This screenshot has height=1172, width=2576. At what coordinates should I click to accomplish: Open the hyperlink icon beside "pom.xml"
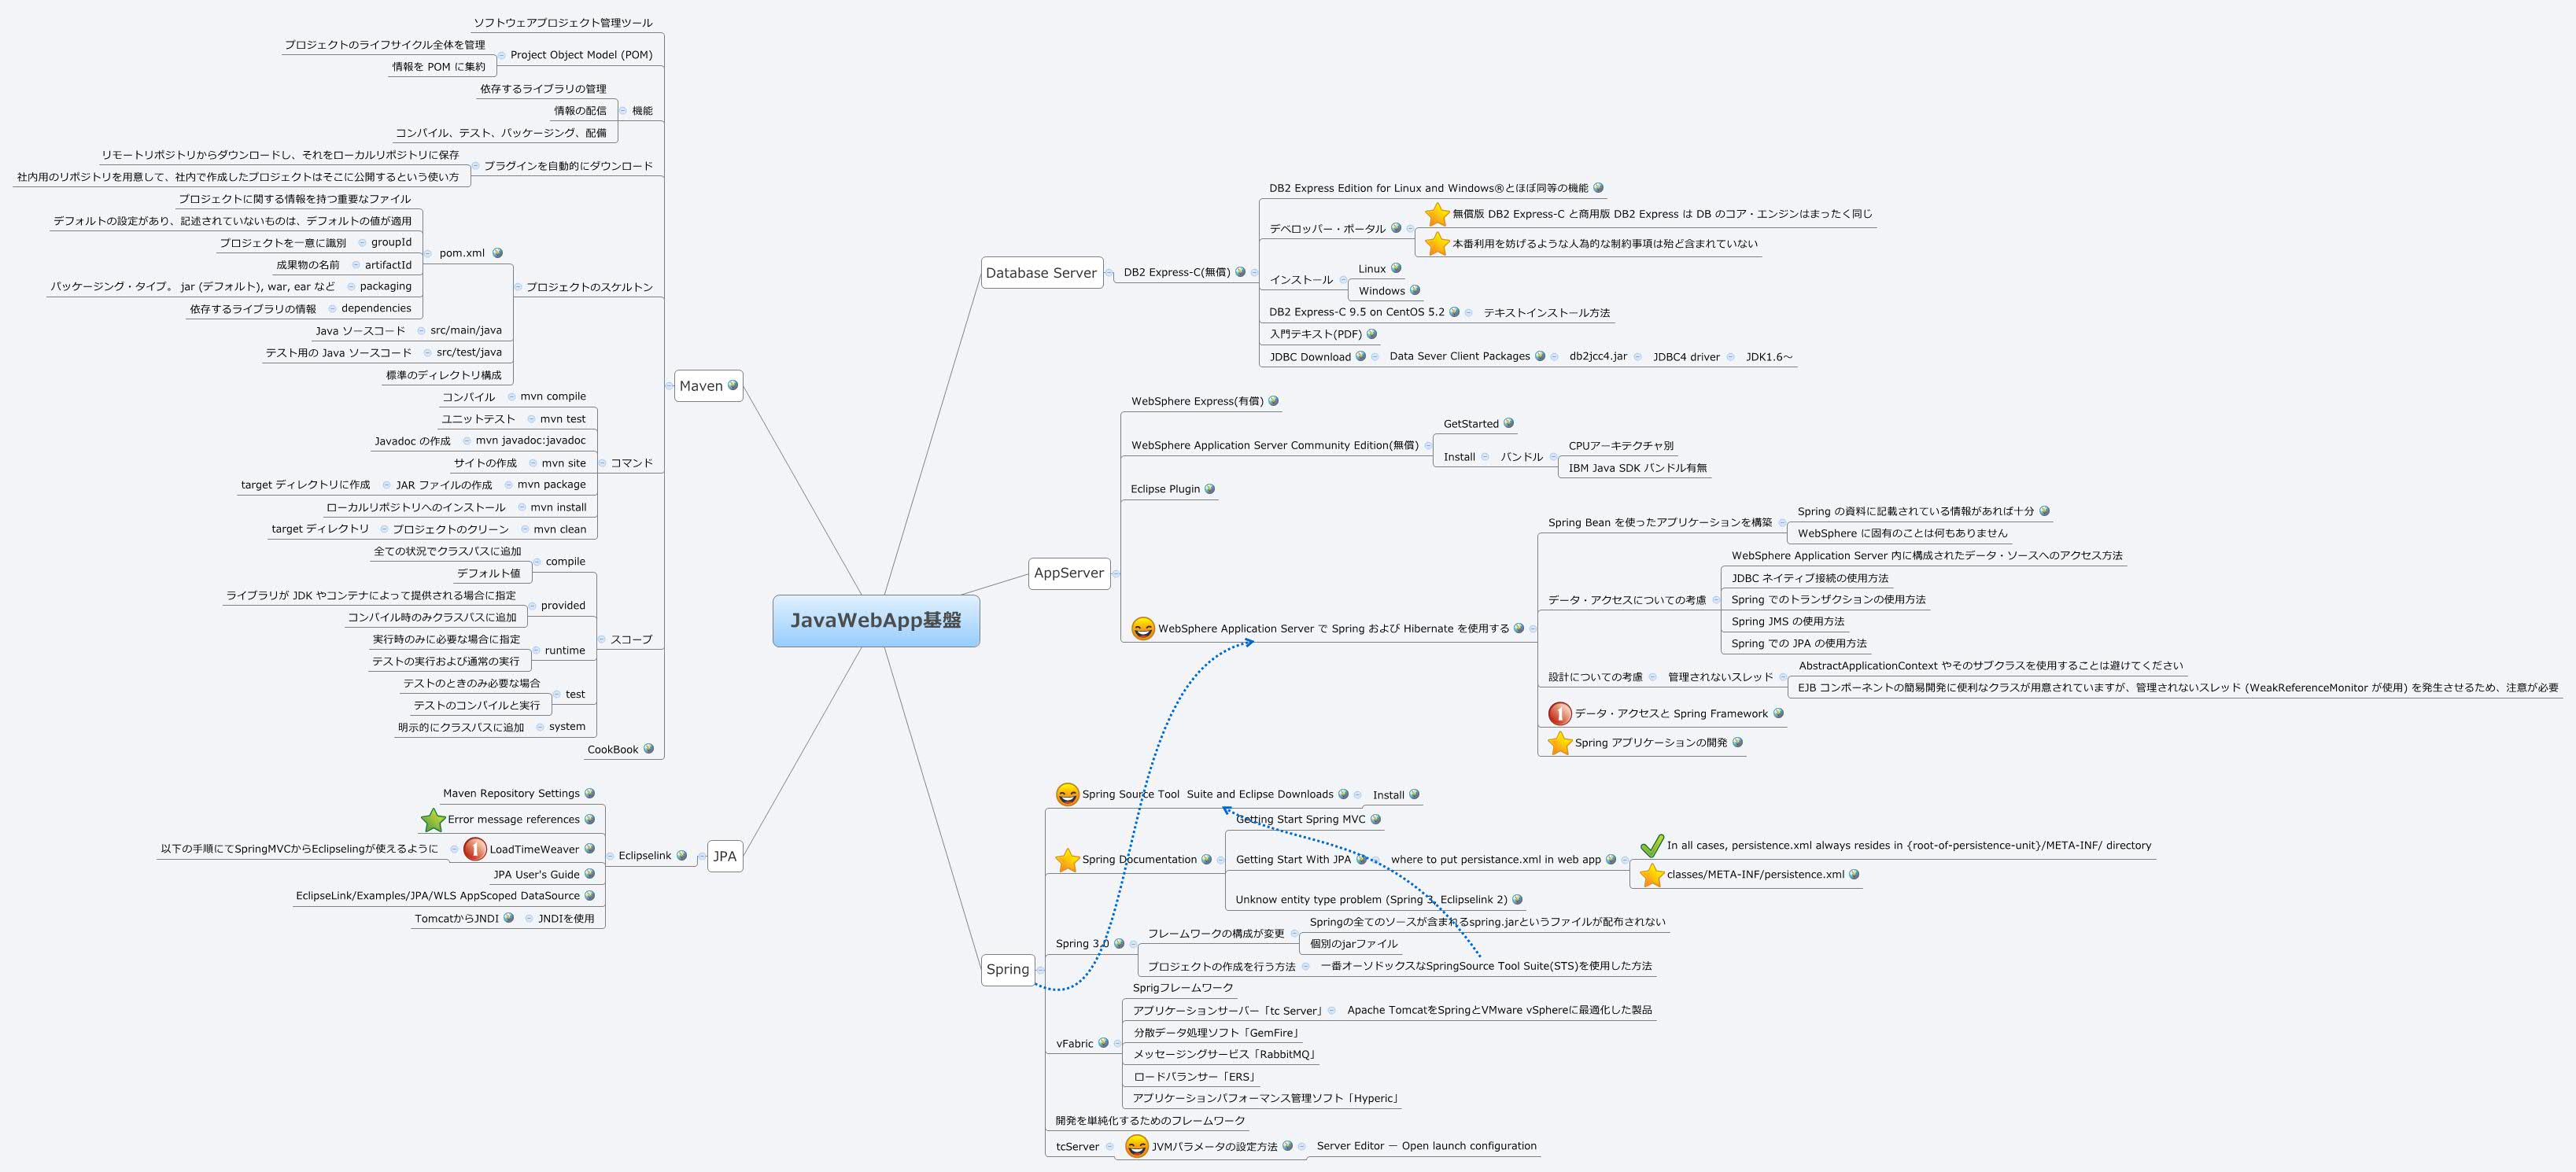click(498, 253)
